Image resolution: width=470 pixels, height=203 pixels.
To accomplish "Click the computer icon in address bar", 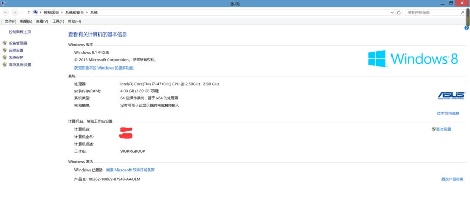I will pos(35,12).
